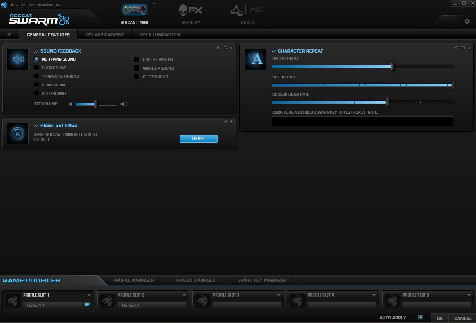
Task: Switch to General Features tab
Action: [48, 35]
